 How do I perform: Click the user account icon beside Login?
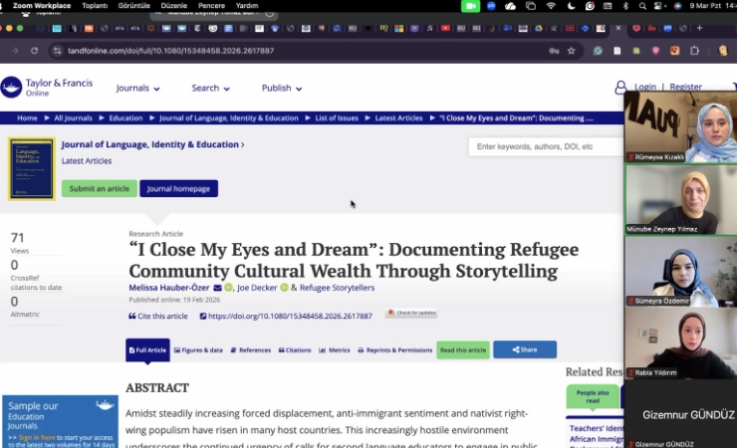click(x=621, y=88)
